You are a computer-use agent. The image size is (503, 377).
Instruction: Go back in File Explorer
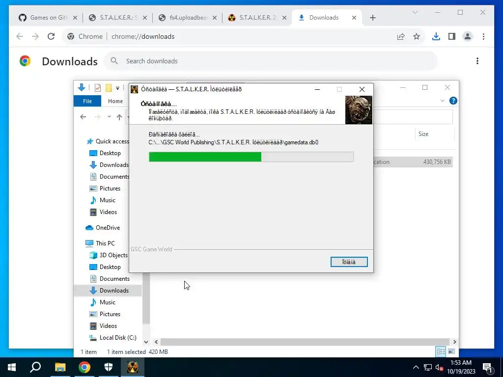pos(83,117)
